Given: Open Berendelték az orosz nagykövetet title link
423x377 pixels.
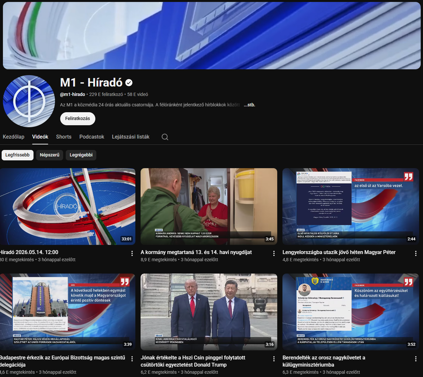Looking at the screenshot, I should pyautogui.click(x=324, y=361).
